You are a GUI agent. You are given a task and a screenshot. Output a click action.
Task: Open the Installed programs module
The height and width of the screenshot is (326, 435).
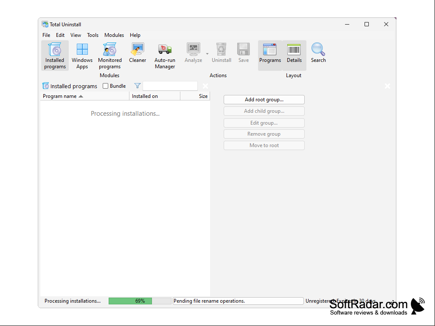pyautogui.click(x=55, y=56)
